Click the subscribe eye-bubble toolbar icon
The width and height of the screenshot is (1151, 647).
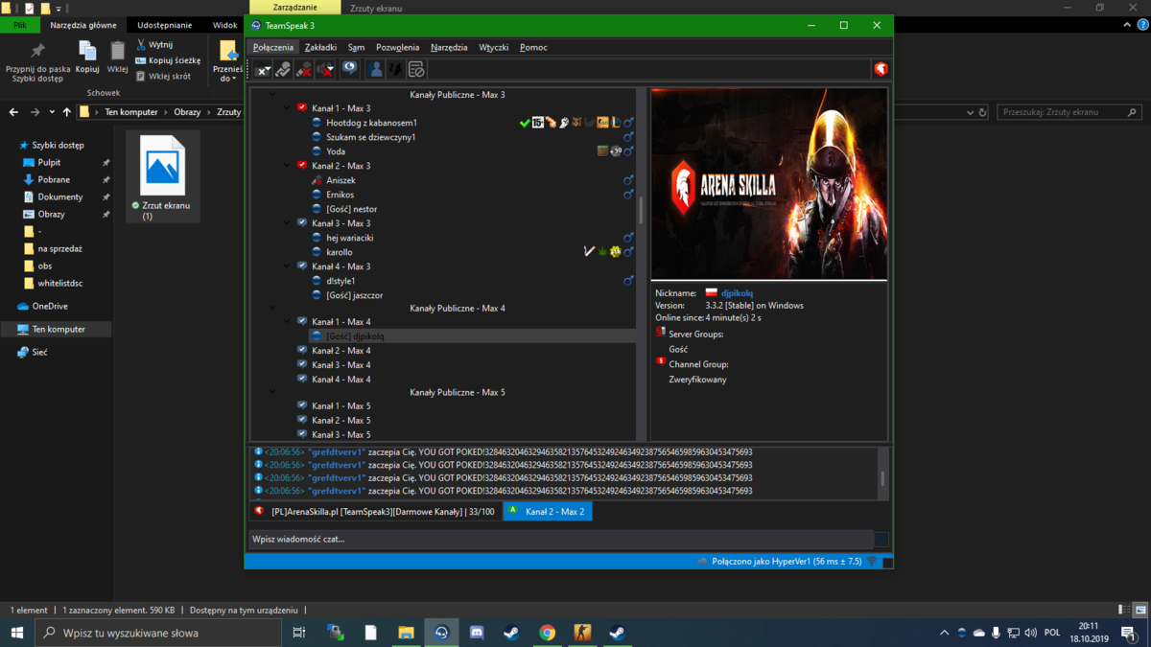(x=349, y=68)
